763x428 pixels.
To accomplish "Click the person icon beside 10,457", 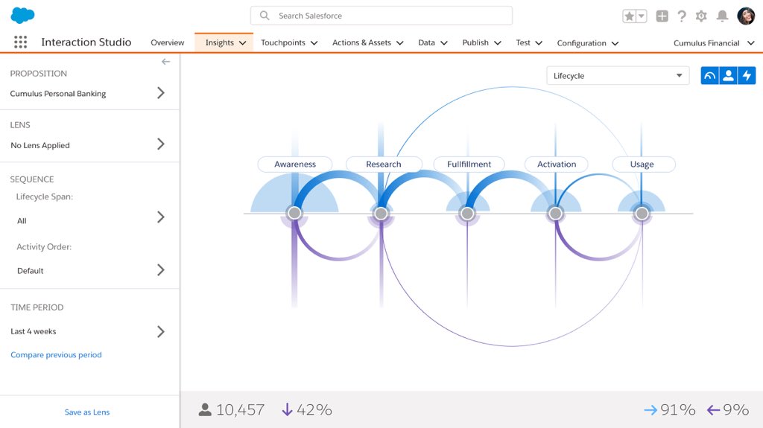I will (x=205, y=409).
